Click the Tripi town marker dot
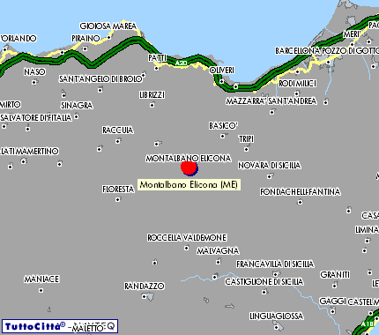Image resolution: width=379 pixels, height=335 pixels. (246, 149)
